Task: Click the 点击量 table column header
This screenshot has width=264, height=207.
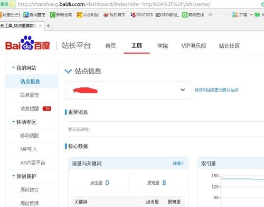Action: (x=153, y=202)
